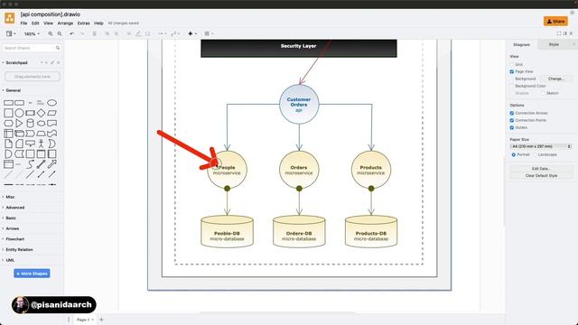Open the Extras menu
This screenshot has height=325, width=578.
pos(84,23)
